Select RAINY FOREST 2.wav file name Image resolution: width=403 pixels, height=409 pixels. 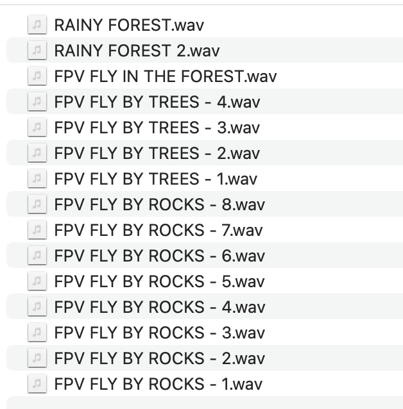137,51
